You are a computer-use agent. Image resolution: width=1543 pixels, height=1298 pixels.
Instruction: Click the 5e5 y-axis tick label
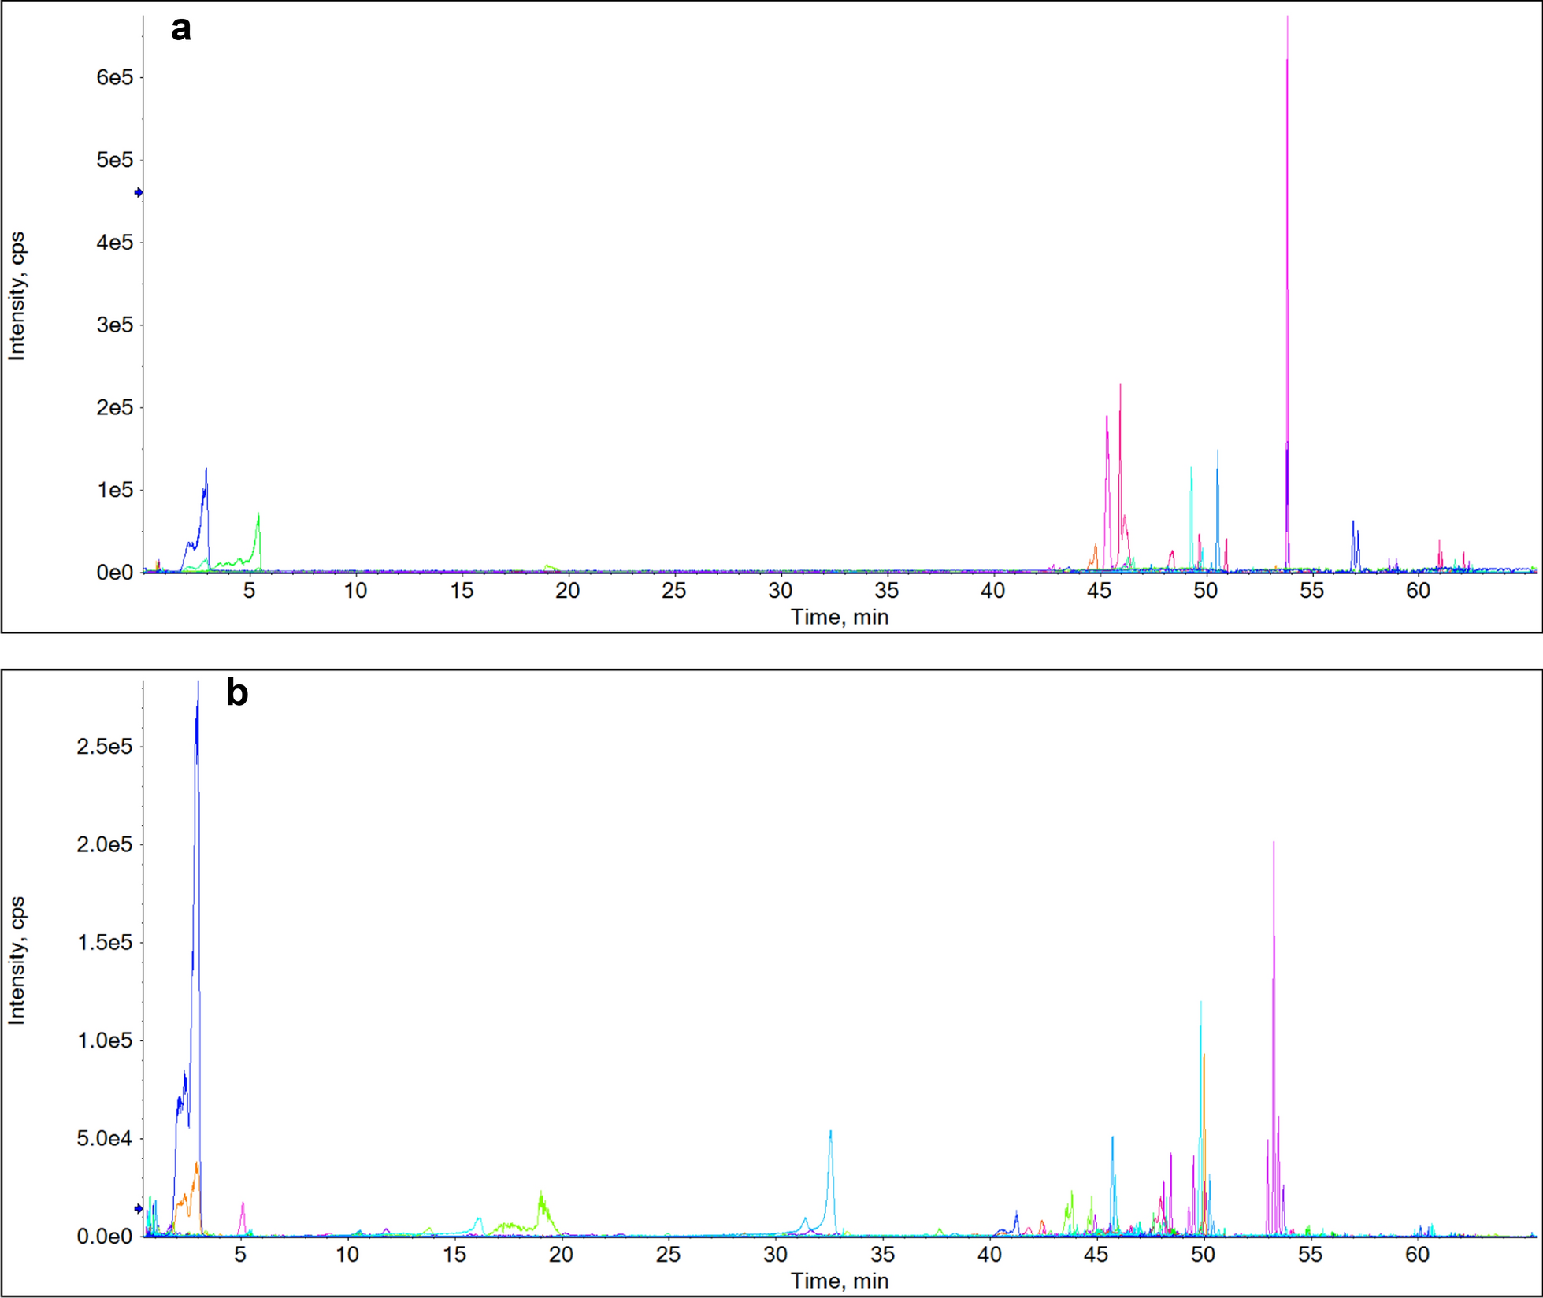tap(114, 160)
